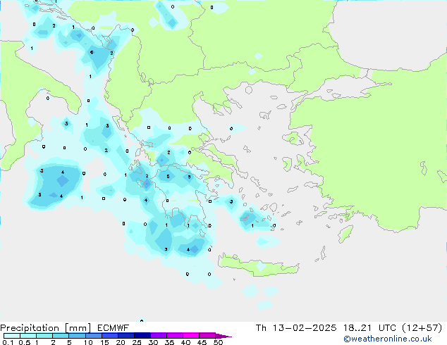Click the '15' legend scale value
Image resolution: width=447 pixels, height=345 pixels.
tap(104, 342)
